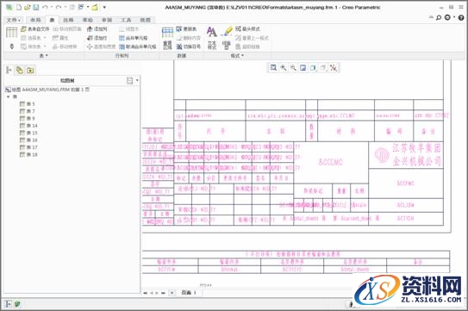Switch to the Annotate (注释) ribbon tab

(68, 20)
